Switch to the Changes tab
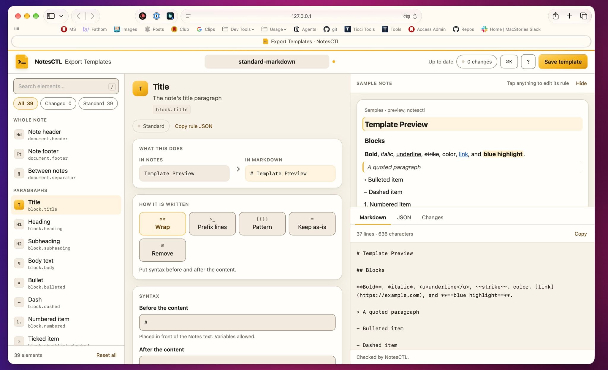The width and height of the screenshot is (608, 370). click(433, 217)
